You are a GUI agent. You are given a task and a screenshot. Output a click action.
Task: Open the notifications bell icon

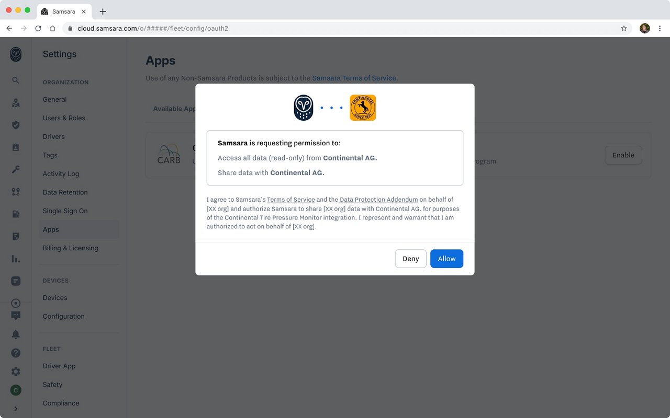(x=16, y=334)
